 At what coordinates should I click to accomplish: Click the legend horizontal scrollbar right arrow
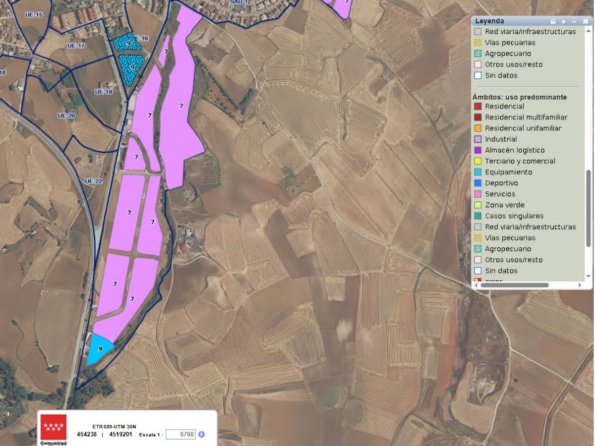pos(580,285)
